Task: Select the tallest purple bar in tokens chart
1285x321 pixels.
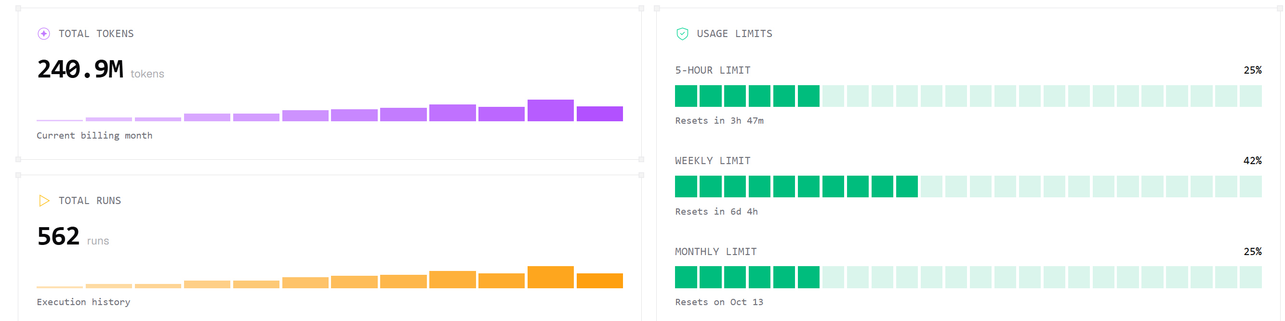Action: 550,110
